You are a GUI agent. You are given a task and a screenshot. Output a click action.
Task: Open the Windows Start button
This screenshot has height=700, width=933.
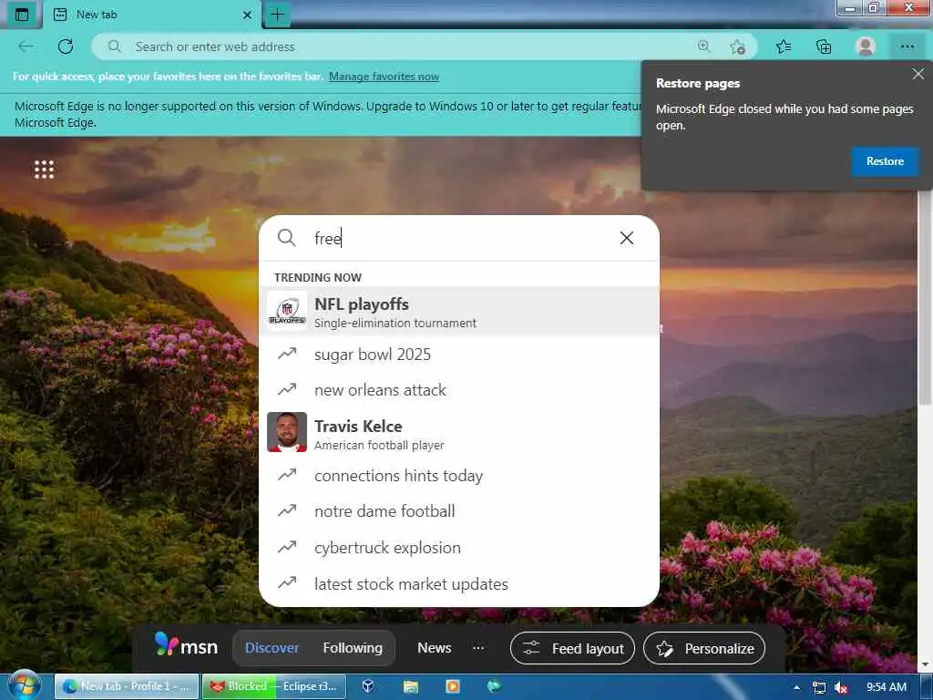tap(25, 686)
